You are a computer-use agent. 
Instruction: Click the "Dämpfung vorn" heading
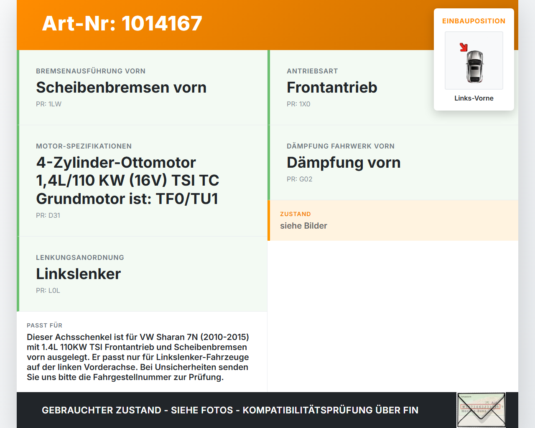tap(343, 163)
